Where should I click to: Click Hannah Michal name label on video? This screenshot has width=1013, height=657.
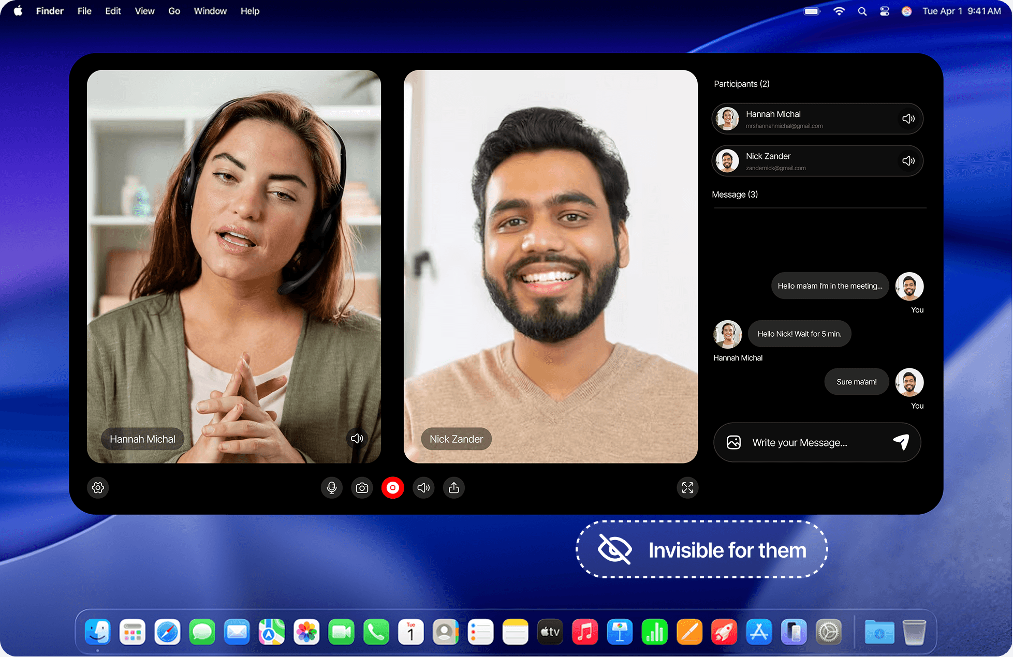tap(142, 439)
